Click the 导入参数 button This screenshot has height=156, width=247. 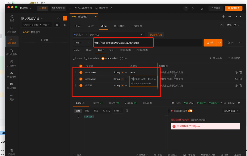[x=216, y=58]
